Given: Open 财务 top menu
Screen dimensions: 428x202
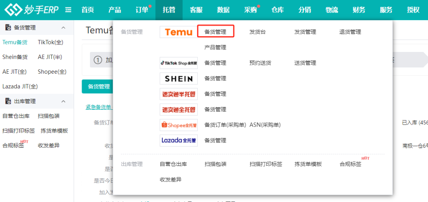Looking at the screenshot, I should pyautogui.click(x=359, y=10).
